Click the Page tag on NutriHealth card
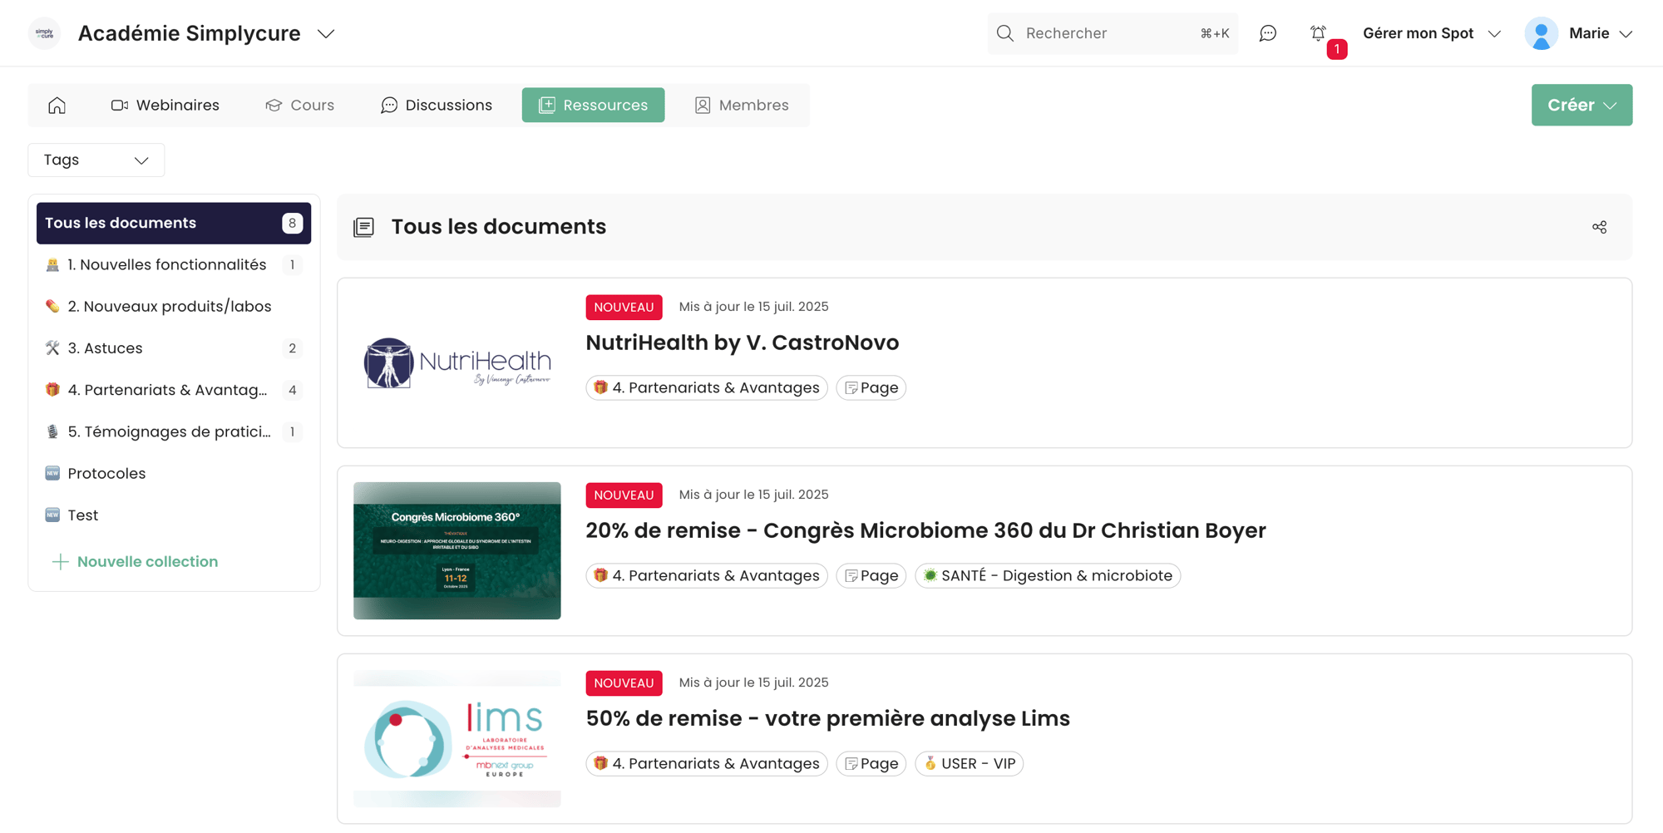The width and height of the screenshot is (1663, 833). [x=871, y=387]
